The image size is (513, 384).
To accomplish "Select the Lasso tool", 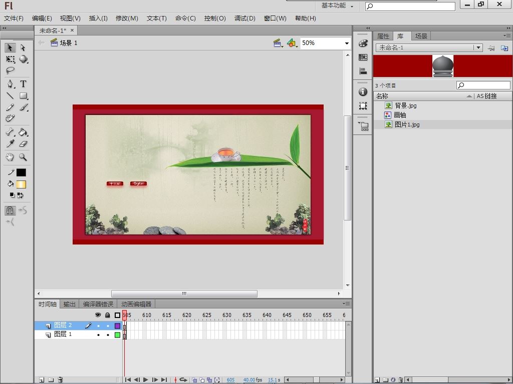I will (x=10, y=70).
